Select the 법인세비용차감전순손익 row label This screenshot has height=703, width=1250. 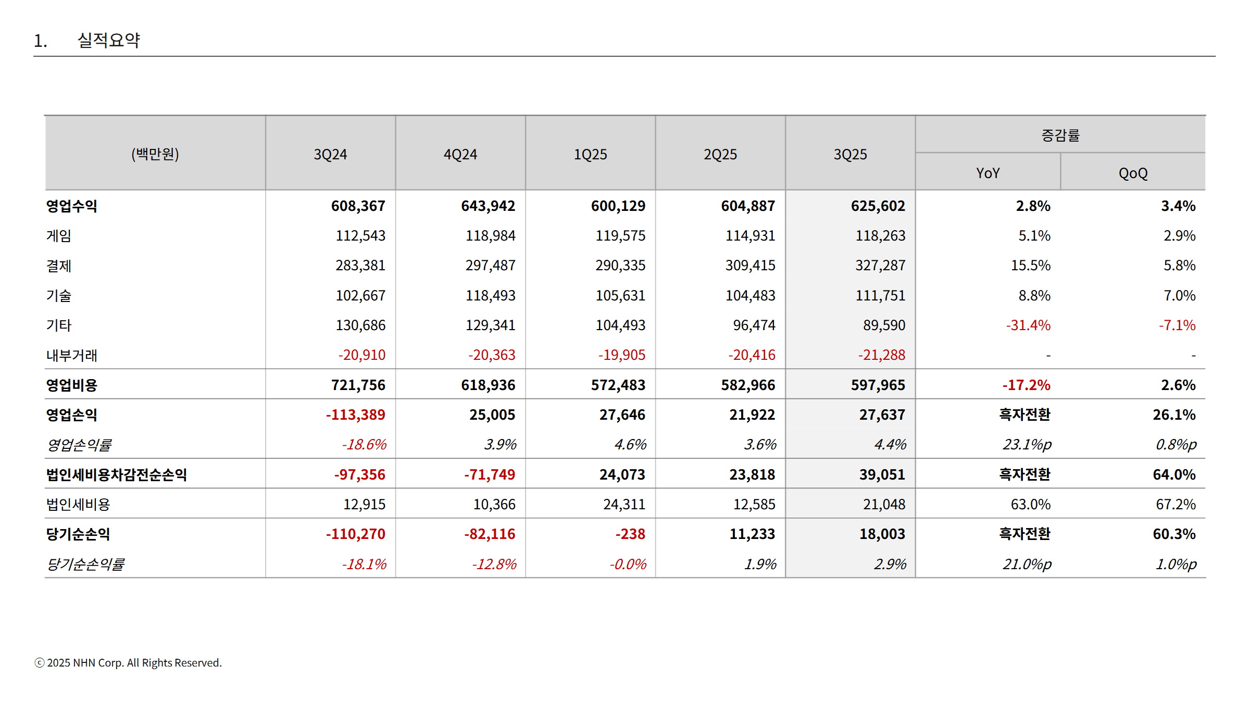click(x=117, y=475)
